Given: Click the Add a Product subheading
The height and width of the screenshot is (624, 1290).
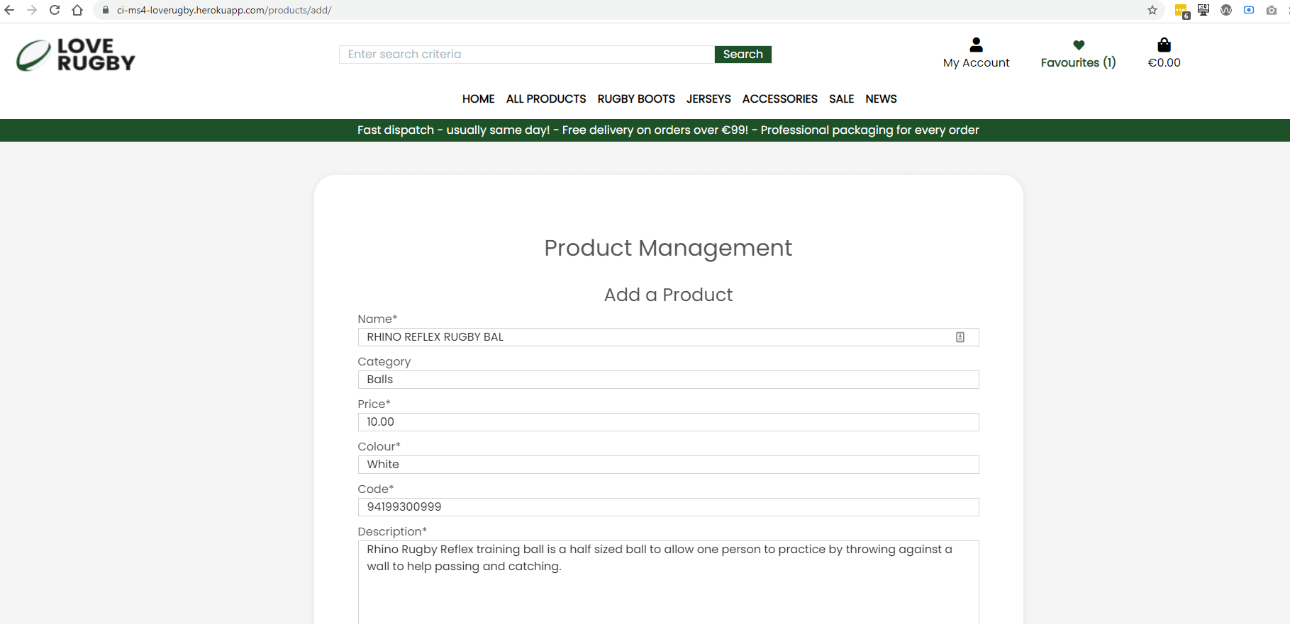Looking at the screenshot, I should pyautogui.click(x=668, y=295).
